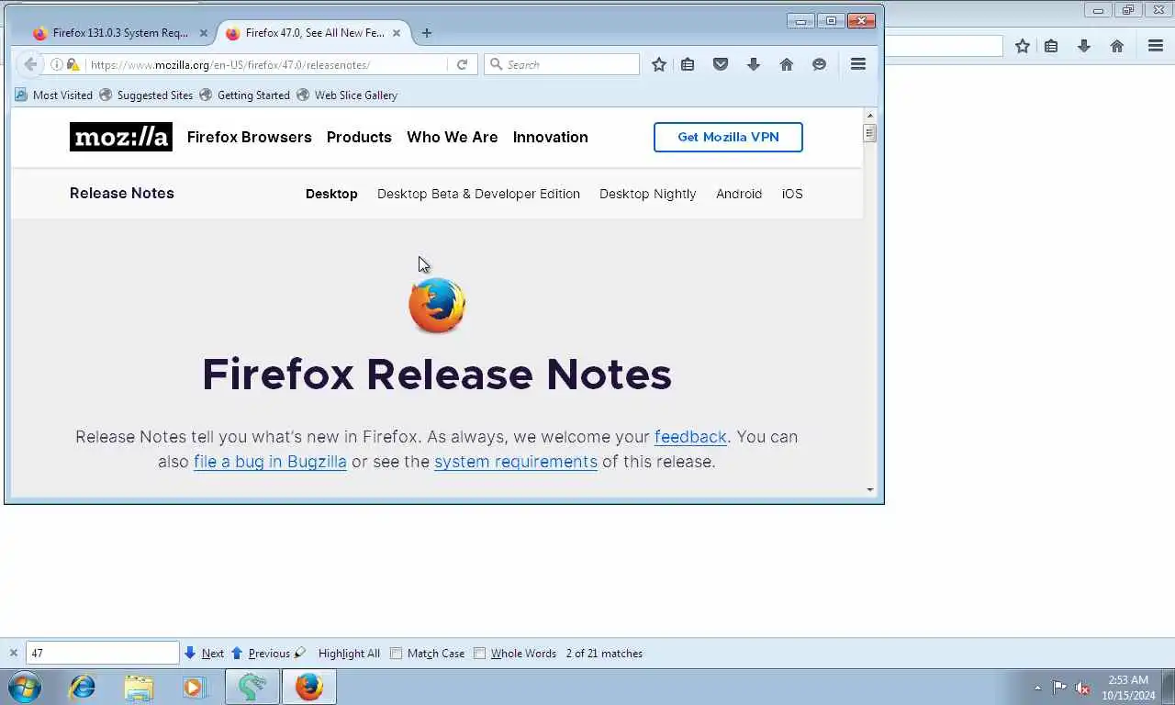
Task: Open iOS release notes
Action: [792, 194]
